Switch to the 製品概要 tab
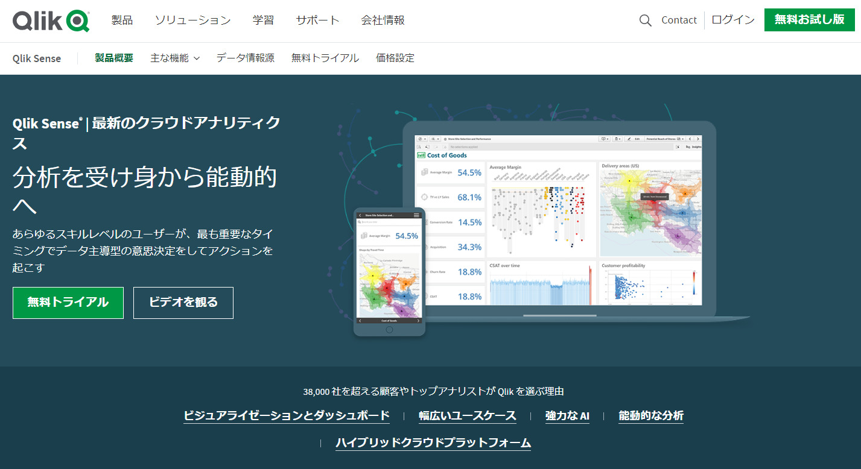Viewport: 861px width, 469px height. [114, 58]
